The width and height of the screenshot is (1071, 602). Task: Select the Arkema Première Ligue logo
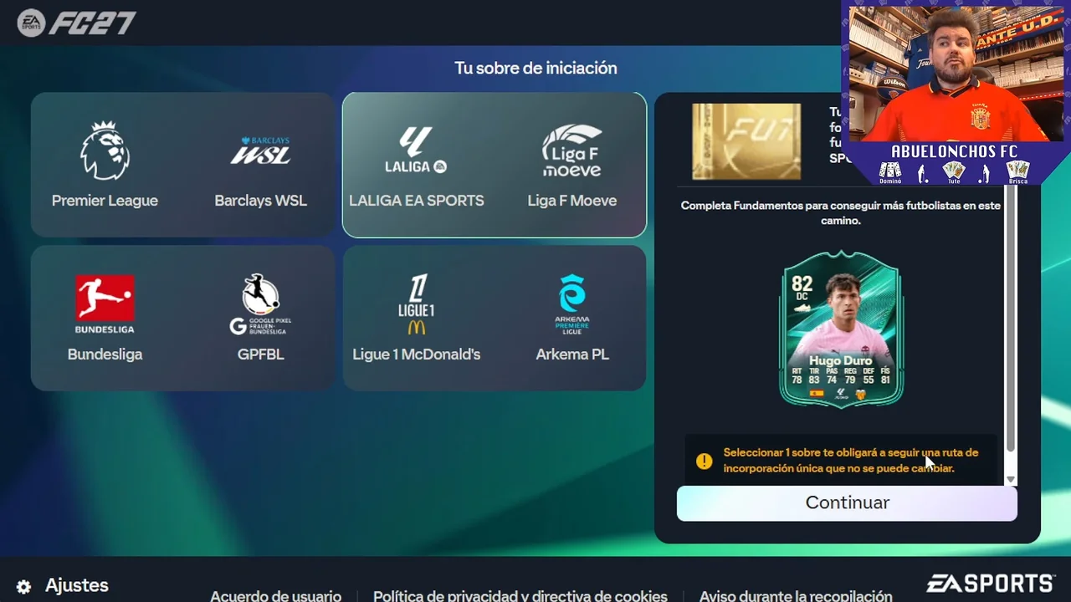click(x=572, y=304)
